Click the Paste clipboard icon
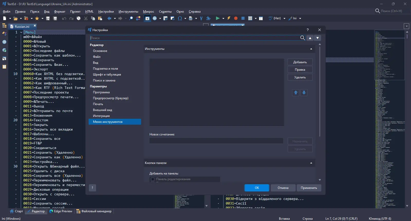The image size is (411, 221). (100, 18)
